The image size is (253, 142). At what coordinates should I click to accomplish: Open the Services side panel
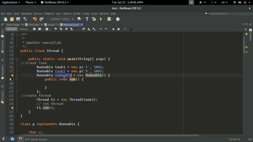(2, 47)
